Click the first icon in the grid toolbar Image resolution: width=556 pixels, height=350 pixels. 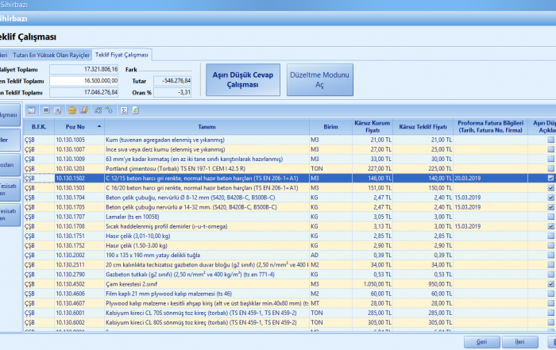[33, 110]
